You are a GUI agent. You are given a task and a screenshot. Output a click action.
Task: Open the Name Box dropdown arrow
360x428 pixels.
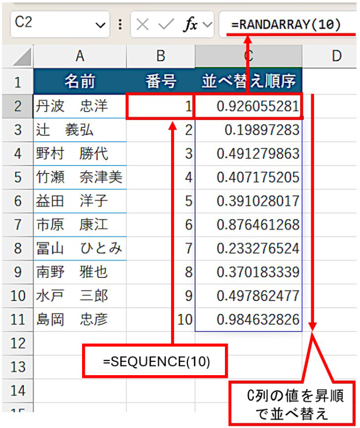tap(101, 25)
